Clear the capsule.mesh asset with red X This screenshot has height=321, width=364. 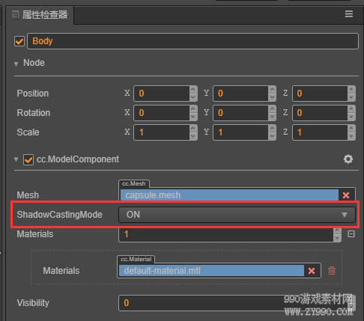pos(346,195)
